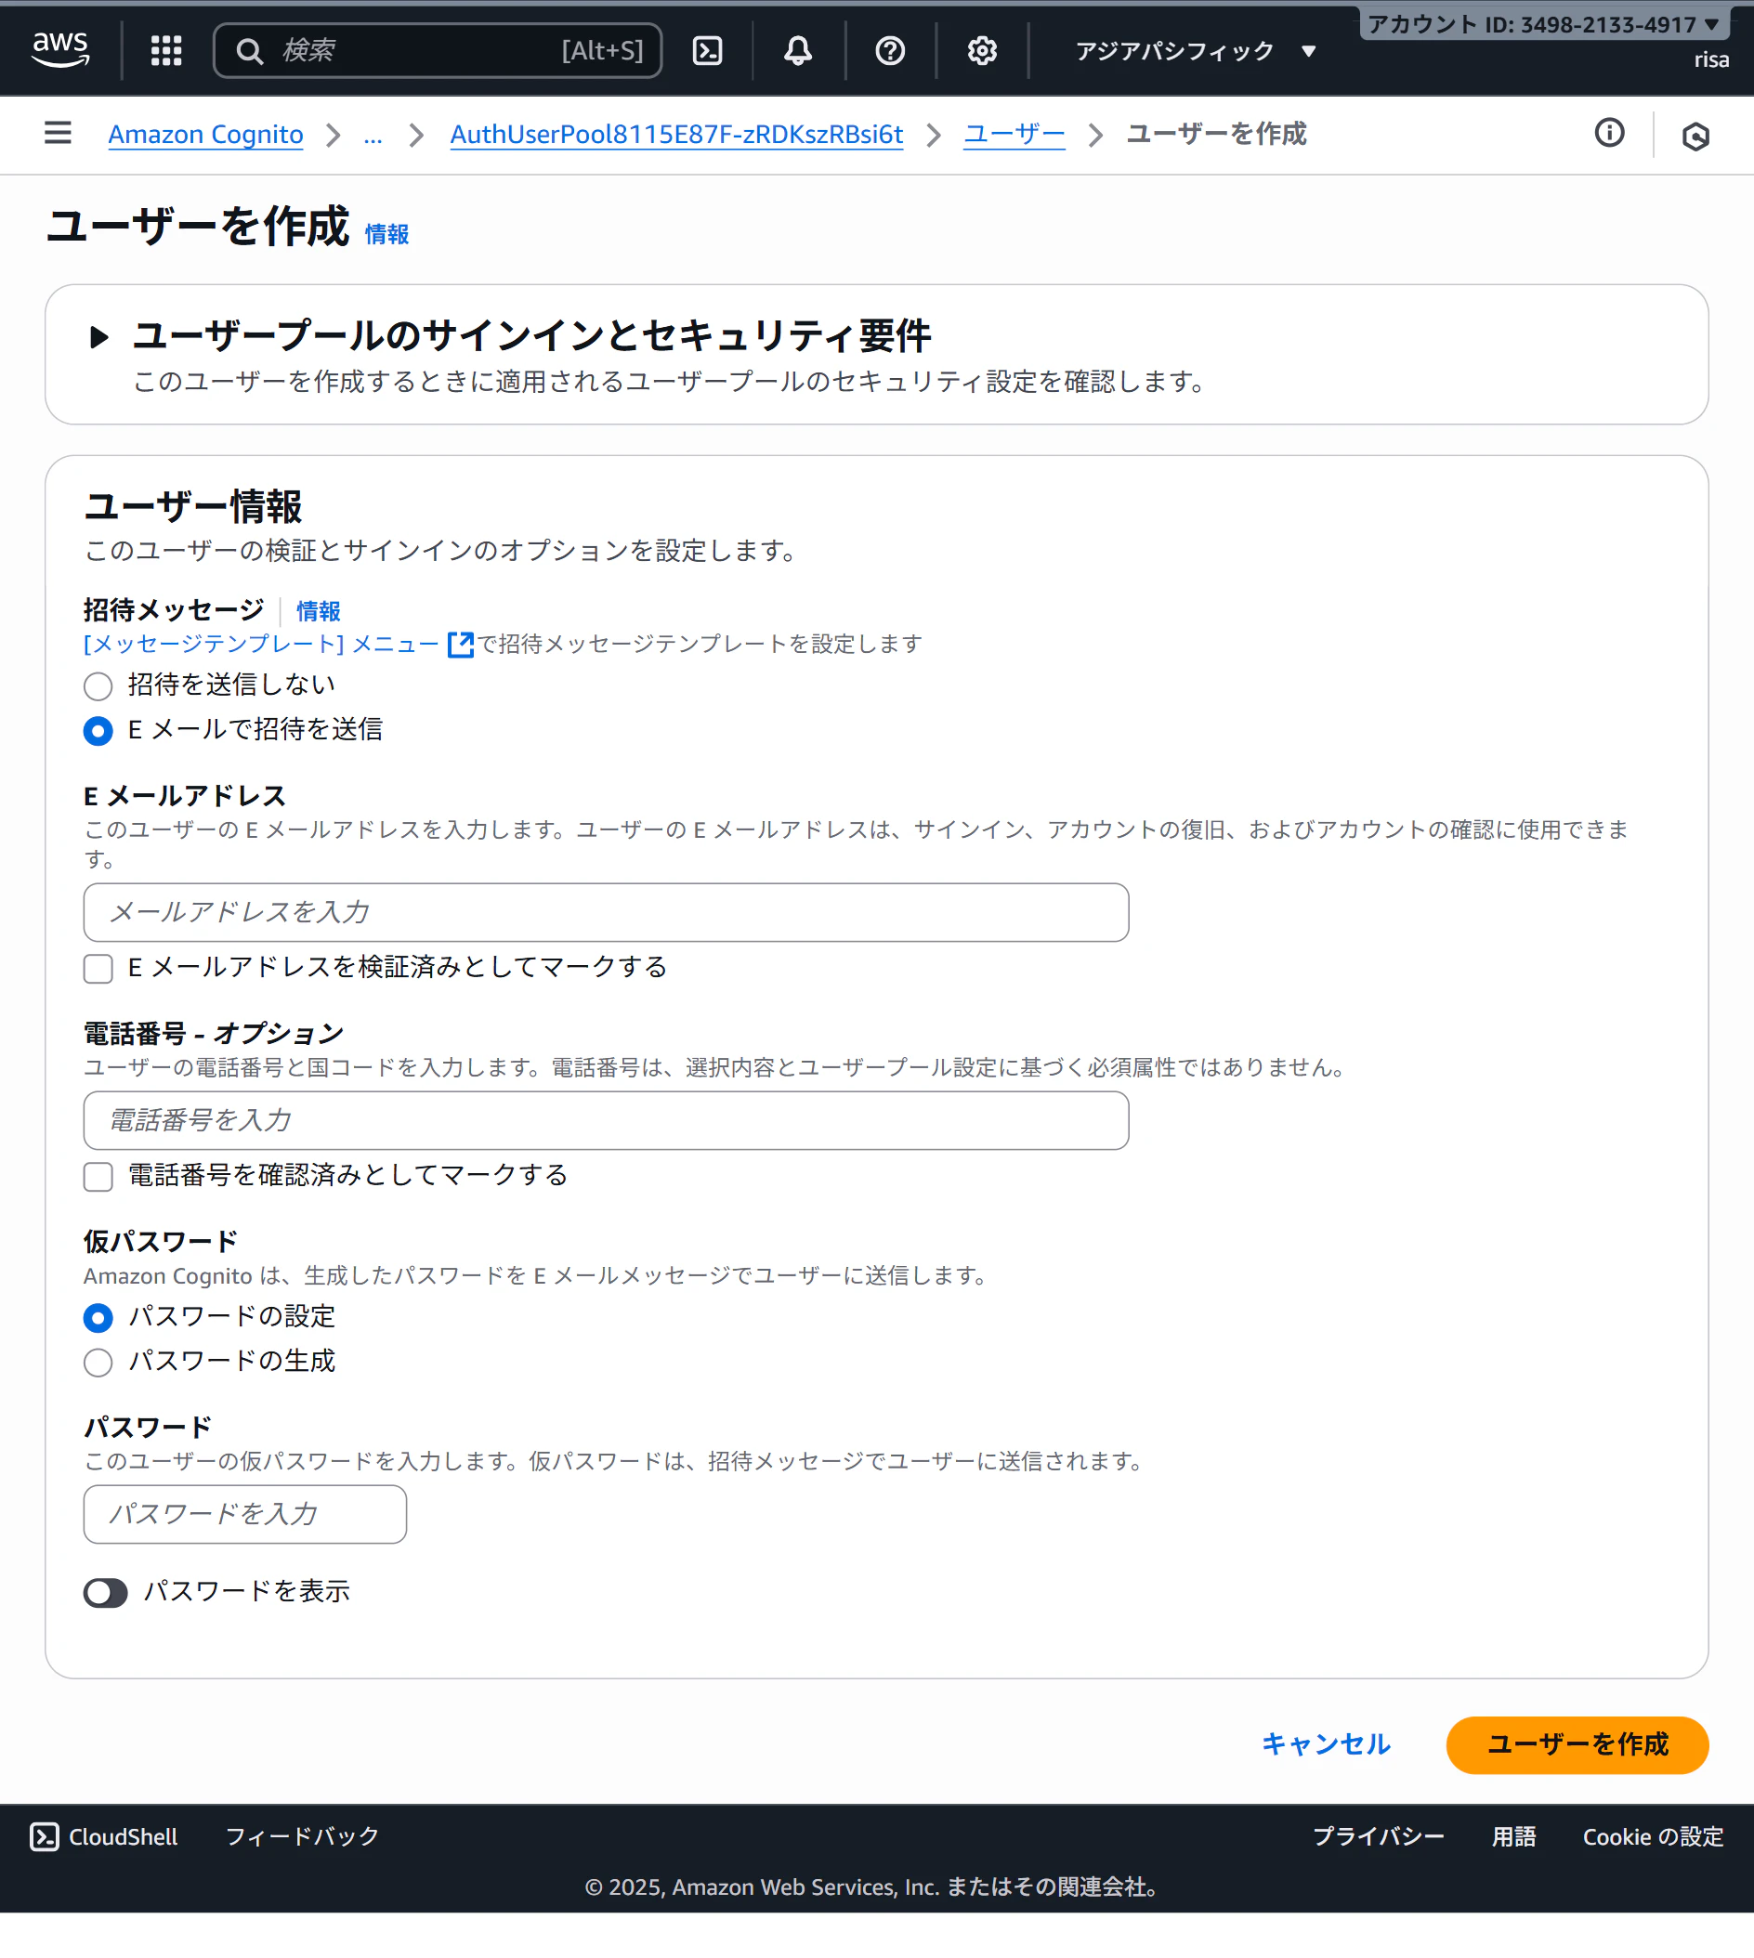
Task: Toggle パスワードを表示 switch
Action: [105, 1593]
